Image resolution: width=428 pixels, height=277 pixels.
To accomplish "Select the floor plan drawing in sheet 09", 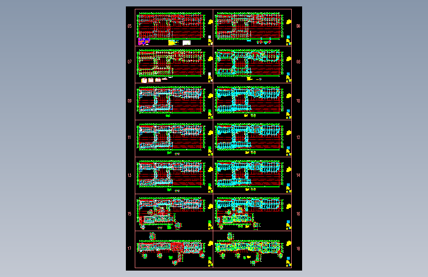I will pos(171,100).
